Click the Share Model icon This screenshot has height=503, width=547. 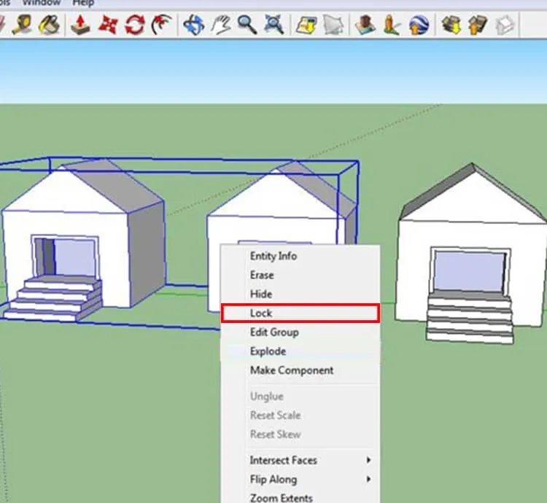click(x=478, y=25)
